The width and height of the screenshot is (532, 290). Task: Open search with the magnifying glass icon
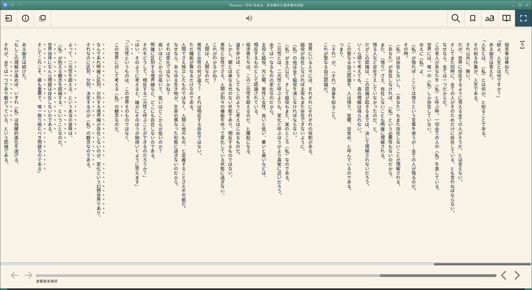click(456, 18)
